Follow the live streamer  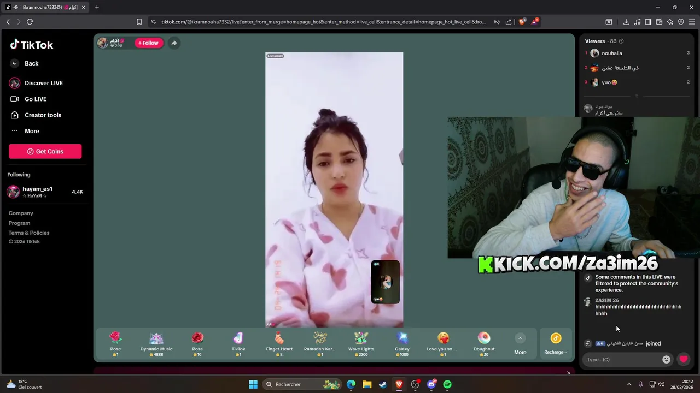click(x=149, y=43)
